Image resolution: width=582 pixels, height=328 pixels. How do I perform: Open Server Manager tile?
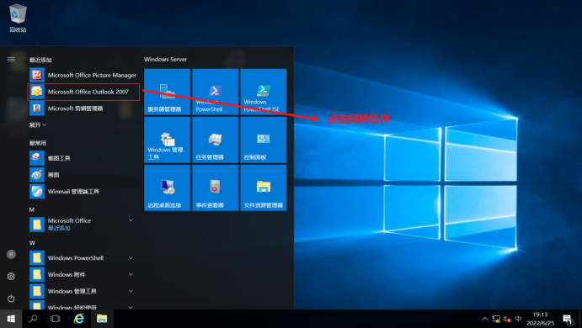167,92
